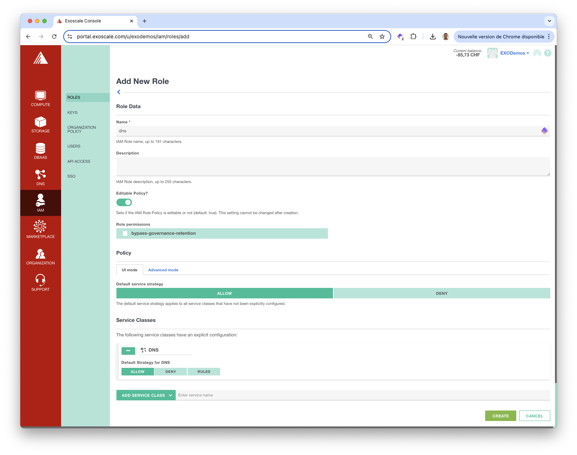The width and height of the screenshot is (577, 455).
Task: Switch to Advanced mode tab
Action: point(163,270)
